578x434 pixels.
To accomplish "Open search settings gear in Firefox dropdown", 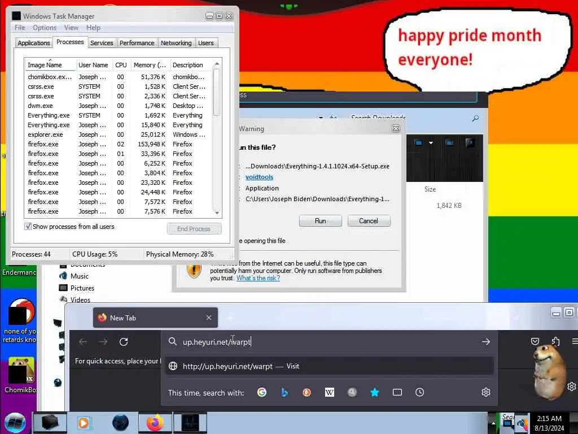I will pyautogui.click(x=486, y=392).
